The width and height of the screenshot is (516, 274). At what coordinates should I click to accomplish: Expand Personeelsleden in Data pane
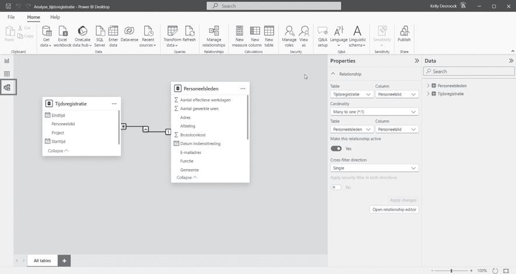pos(428,86)
